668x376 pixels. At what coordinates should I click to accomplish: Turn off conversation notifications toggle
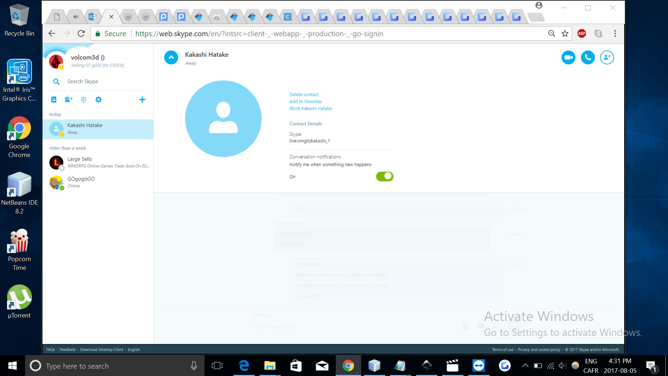click(384, 177)
